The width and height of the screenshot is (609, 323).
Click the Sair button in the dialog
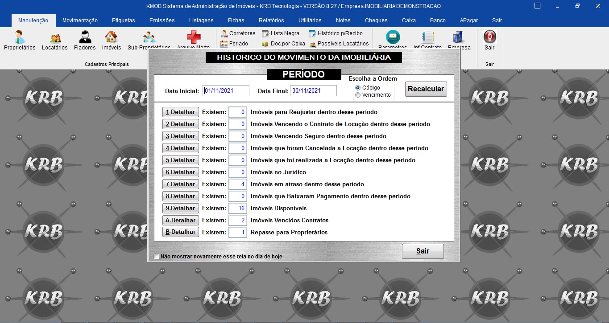423,251
